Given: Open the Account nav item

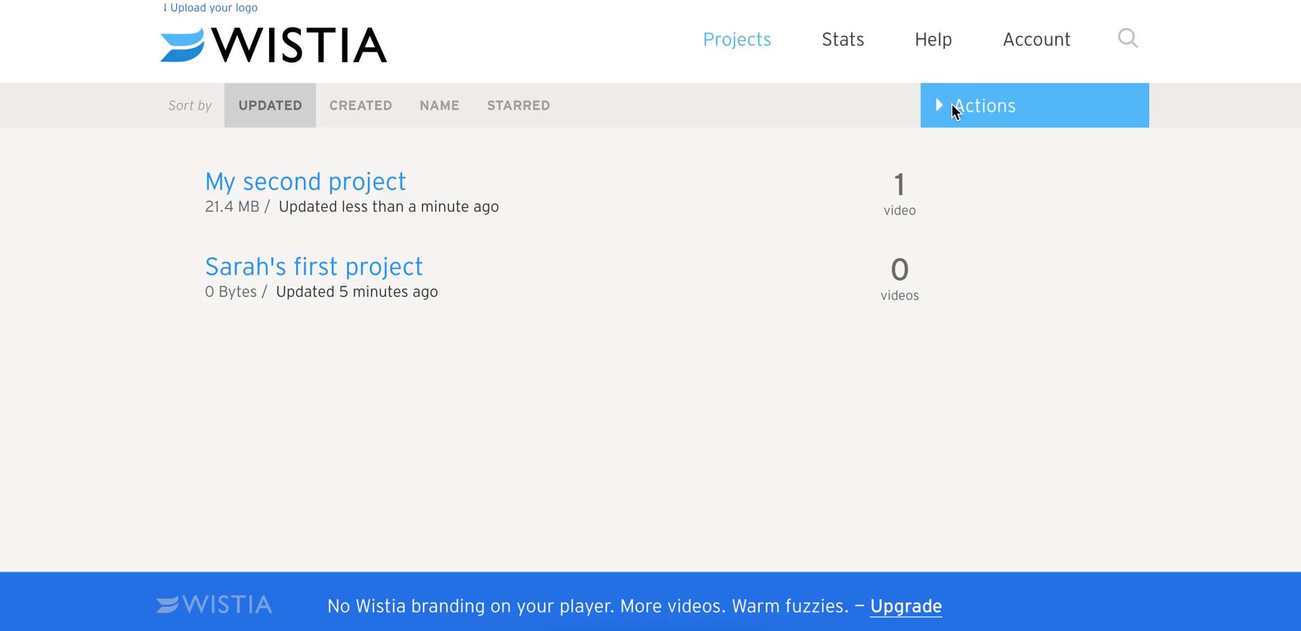Looking at the screenshot, I should [1036, 39].
